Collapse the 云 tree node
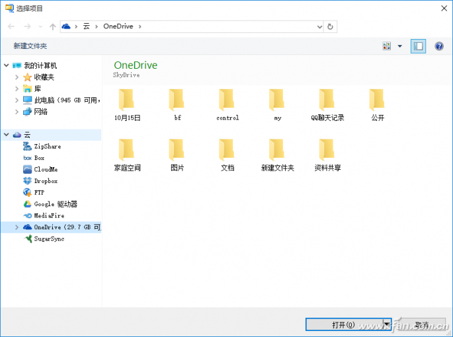 pos(7,135)
